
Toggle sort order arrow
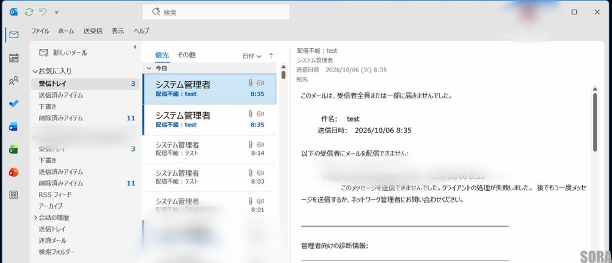pyautogui.click(x=271, y=56)
